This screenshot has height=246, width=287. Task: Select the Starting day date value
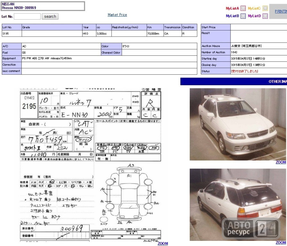(x=248, y=59)
